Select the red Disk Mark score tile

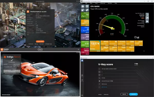tap(85, 51)
